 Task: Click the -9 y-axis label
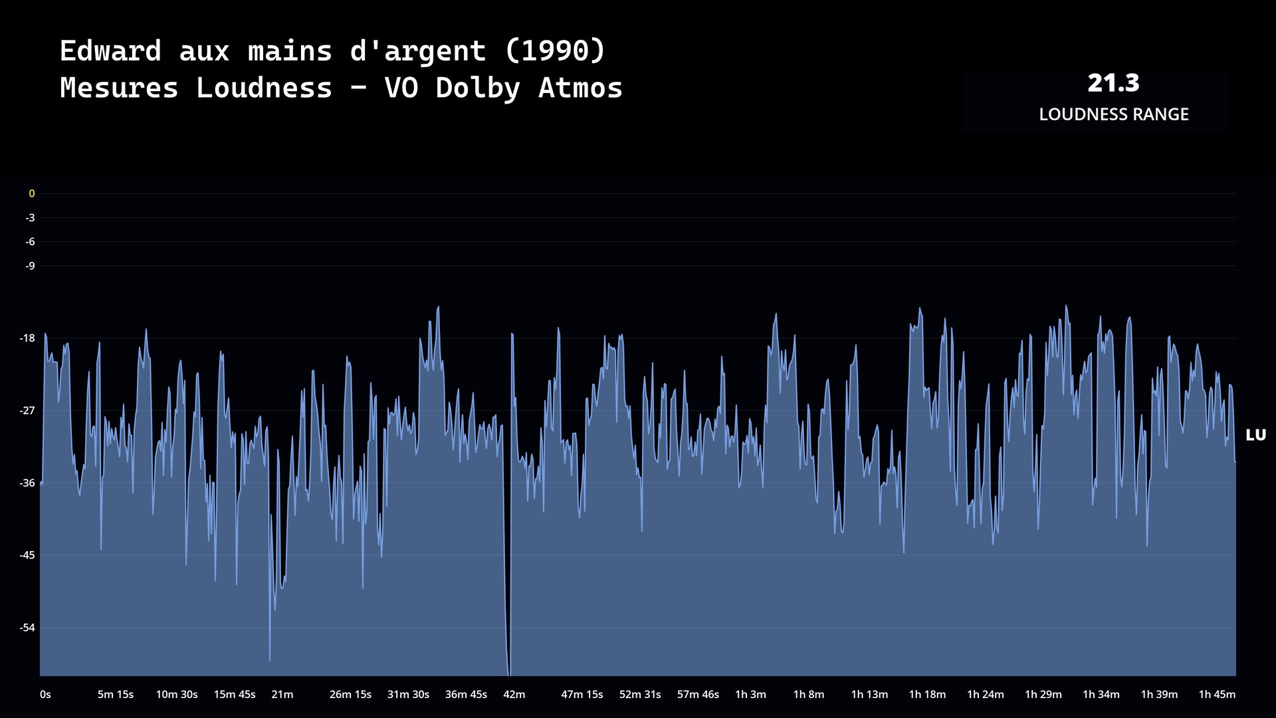point(30,266)
